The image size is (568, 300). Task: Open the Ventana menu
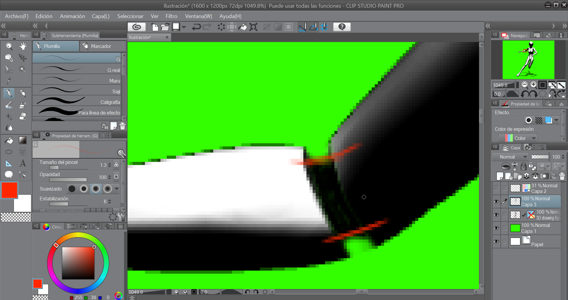(x=199, y=16)
